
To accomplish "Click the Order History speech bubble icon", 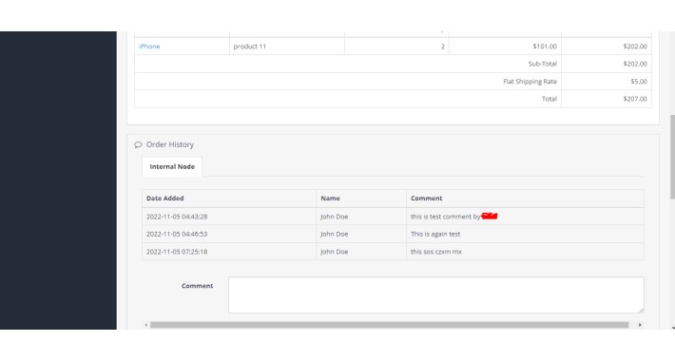I will click(138, 144).
